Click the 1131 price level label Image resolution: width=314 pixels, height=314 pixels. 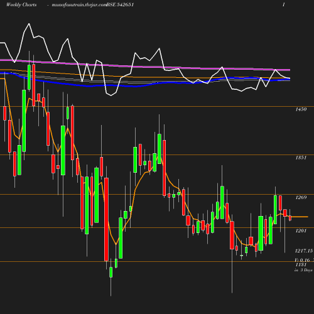pyautogui.click(x=301, y=264)
